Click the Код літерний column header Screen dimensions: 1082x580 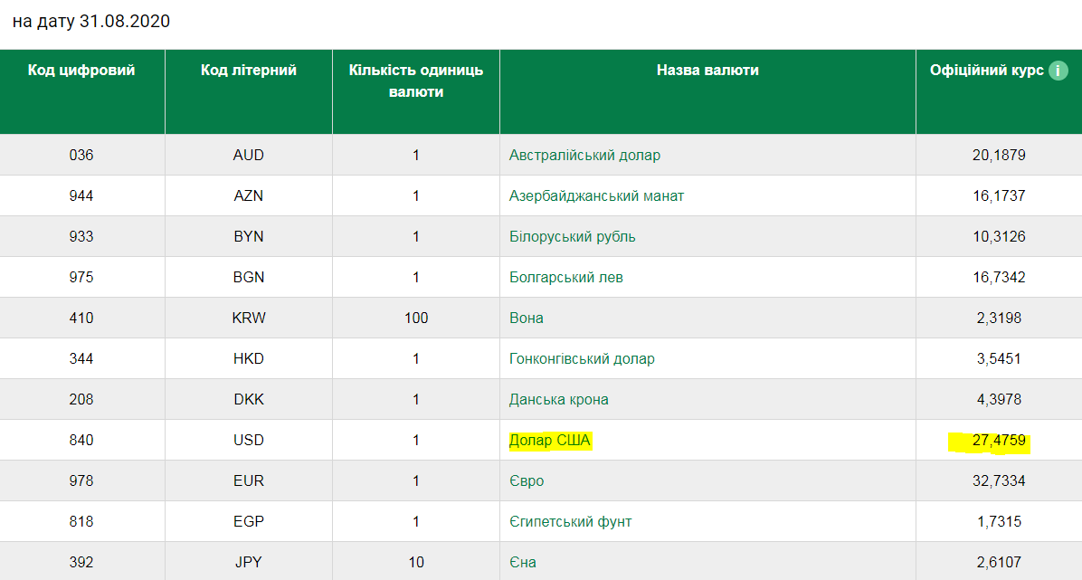pyautogui.click(x=248, y=71)
